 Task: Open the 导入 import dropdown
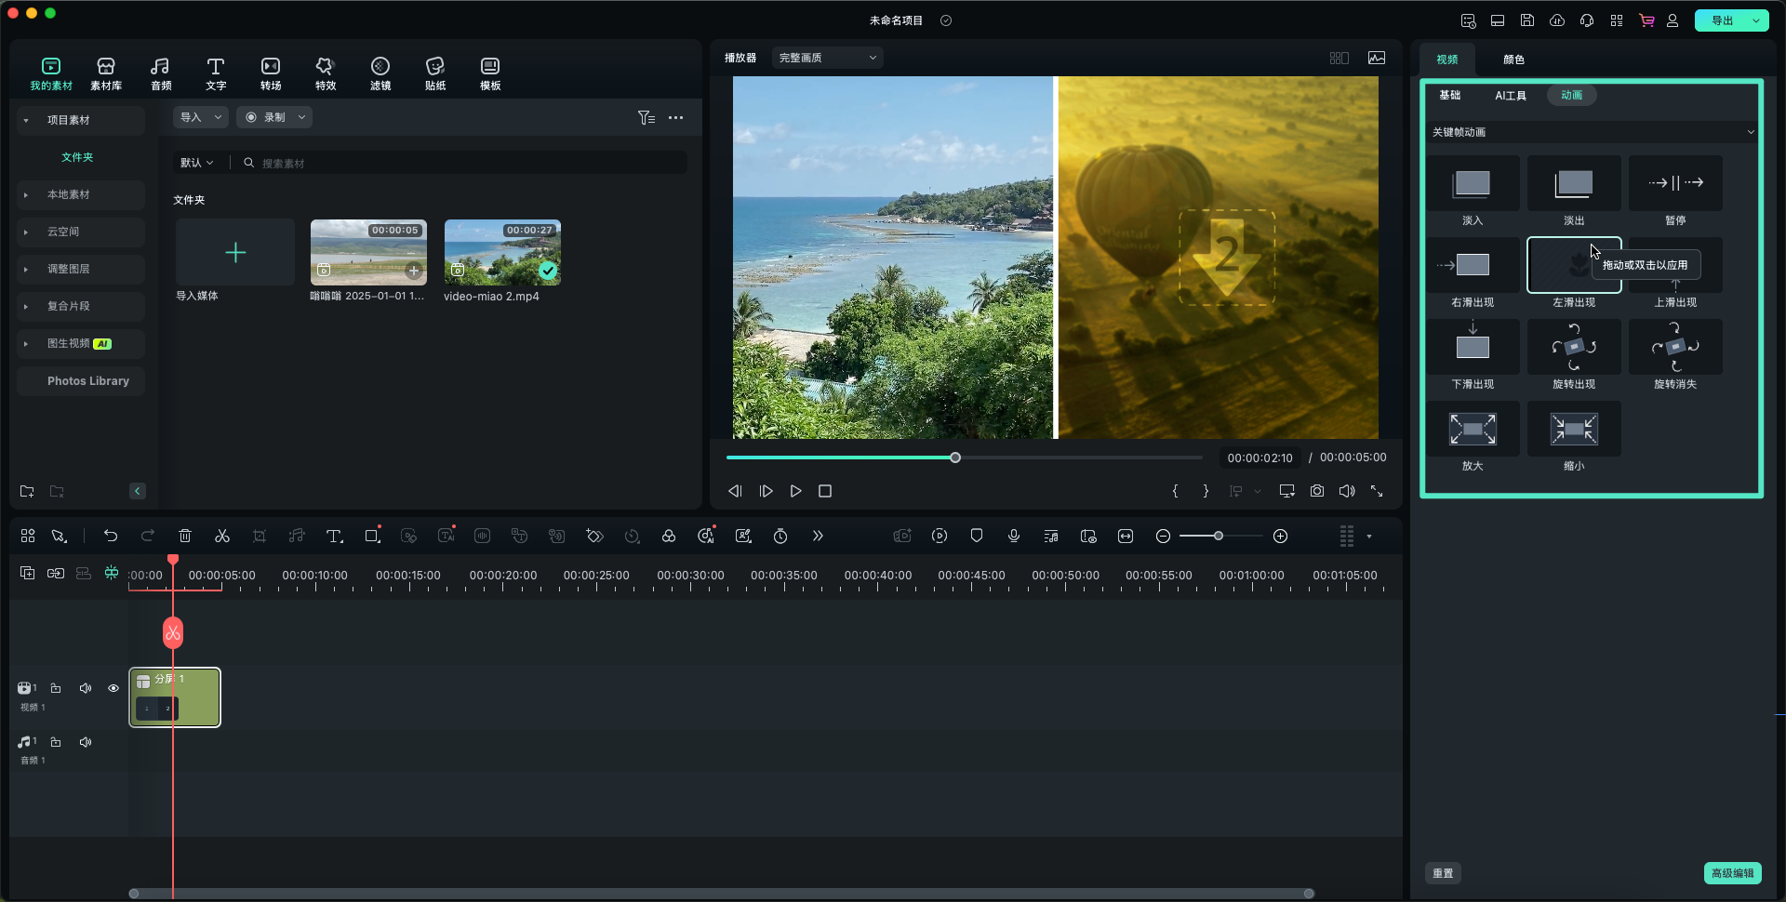[x=200, y=117]
